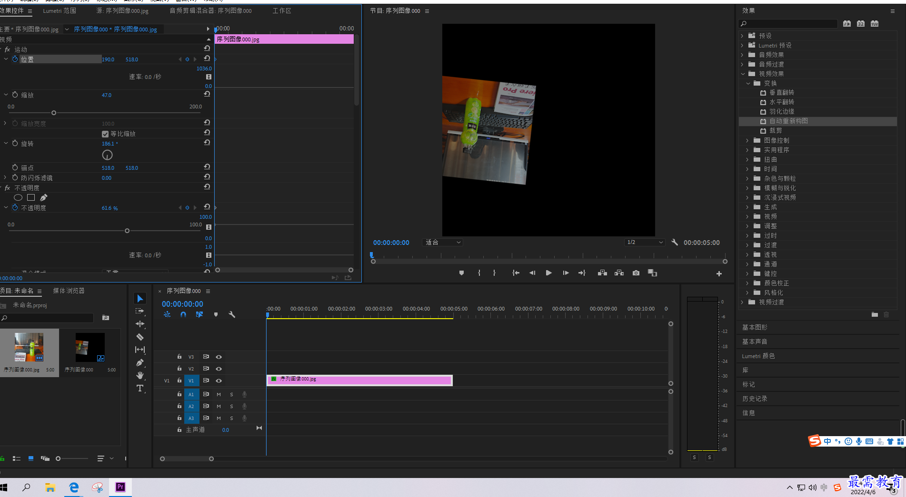Open the Effects panel menu icon
The width and height of the screenshot is (906, 497).
click(x=892, y=10)
